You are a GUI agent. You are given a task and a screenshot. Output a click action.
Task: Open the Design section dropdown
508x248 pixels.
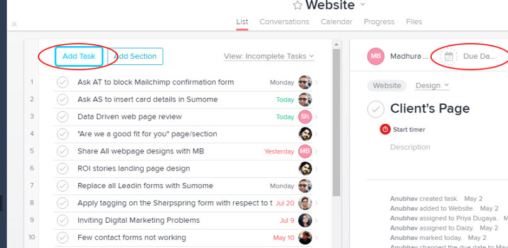point(432,86)
